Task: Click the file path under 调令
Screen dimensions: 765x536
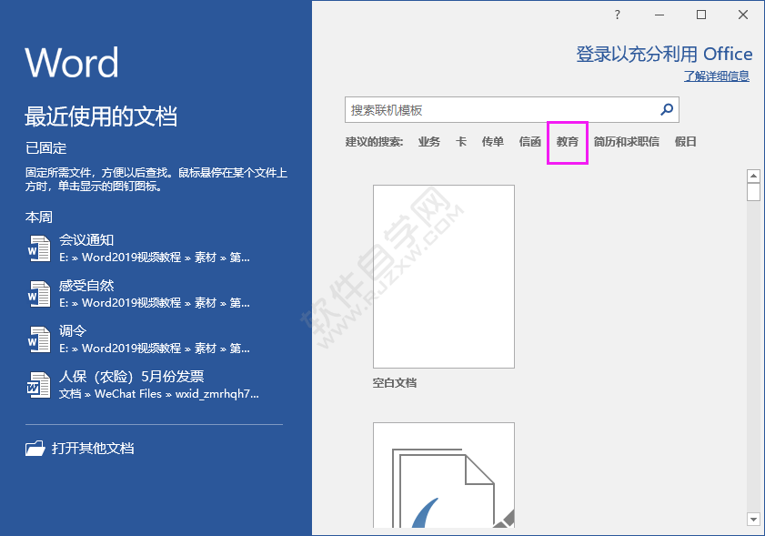Action: 154,348
